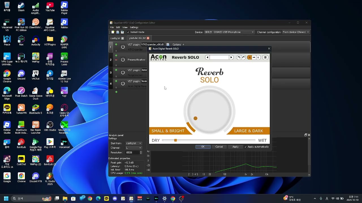This screenshot has width=362, height=203.
Task: Click the redo arrow in Reverb SOLO
Action: coord(244,57)
